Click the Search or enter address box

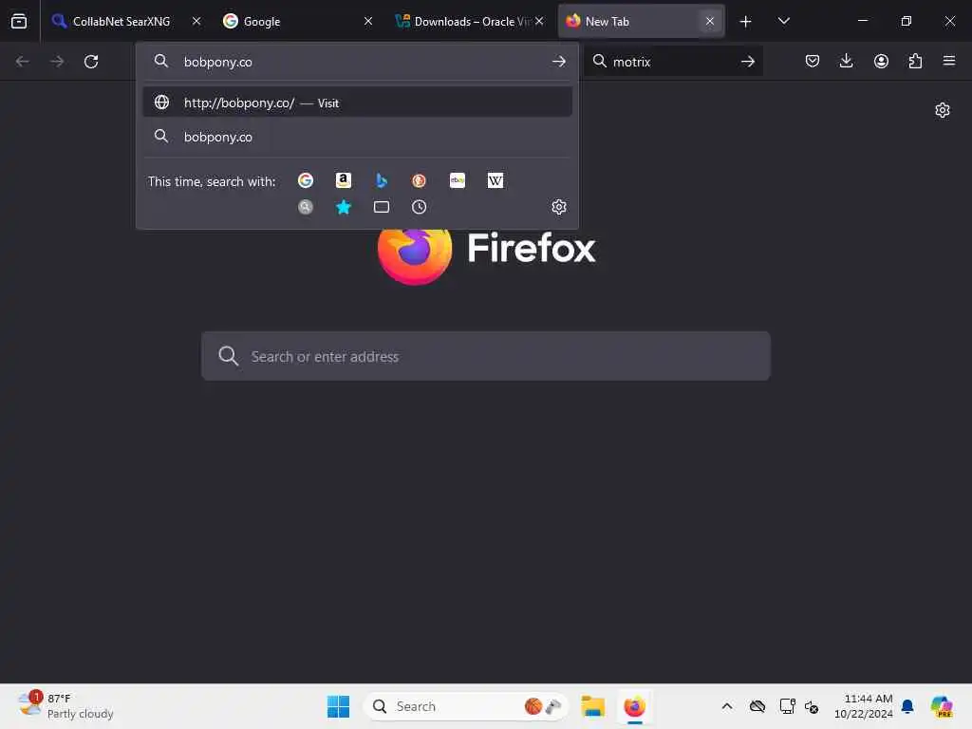click(x=485, y=356)
